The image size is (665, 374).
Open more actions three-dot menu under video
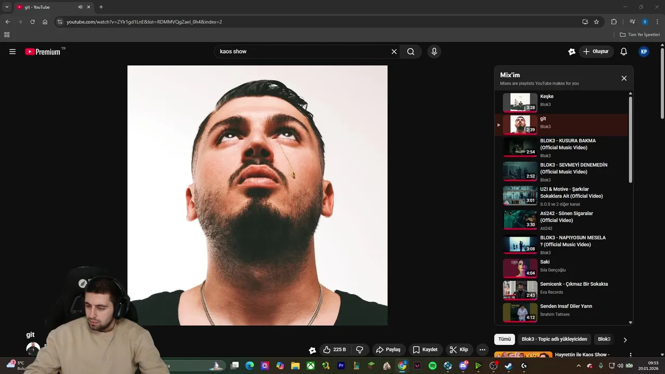coord(483,350)
